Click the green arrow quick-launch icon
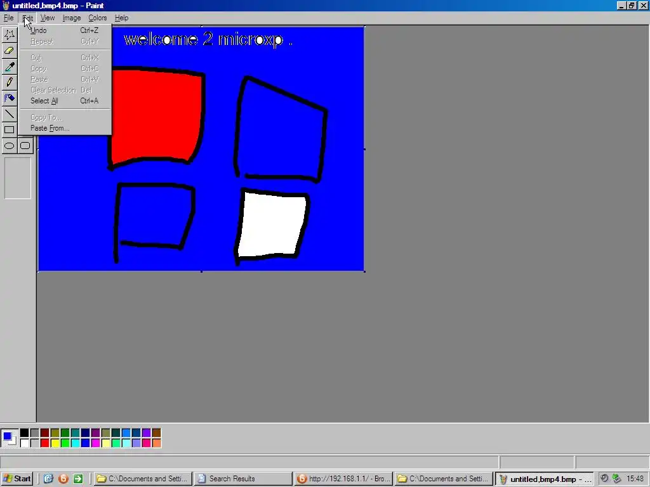This screenshot has width=650, height=487. coord(78,479)
